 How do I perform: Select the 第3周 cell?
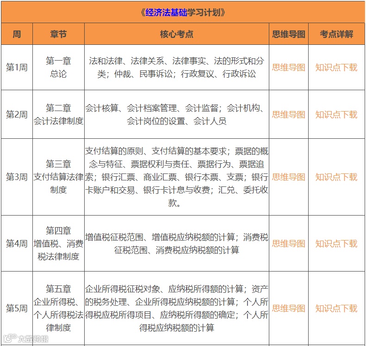pos(17,177)
